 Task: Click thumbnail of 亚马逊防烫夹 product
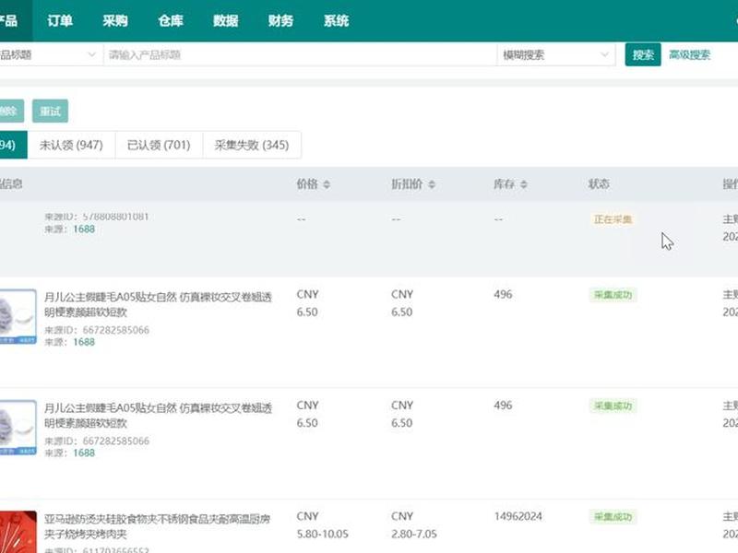[18, 532]
